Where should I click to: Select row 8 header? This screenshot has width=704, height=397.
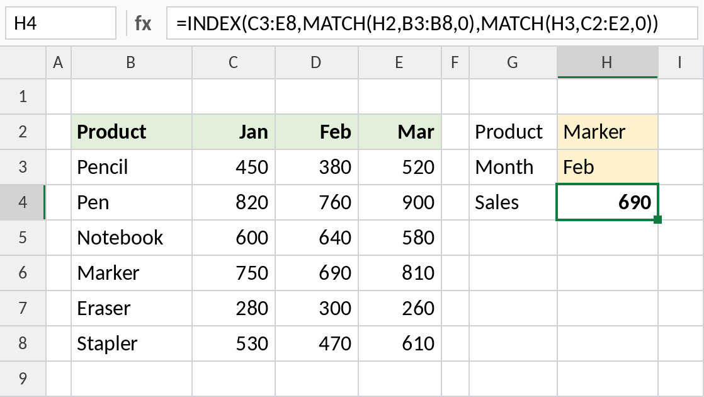pos(23,343)
